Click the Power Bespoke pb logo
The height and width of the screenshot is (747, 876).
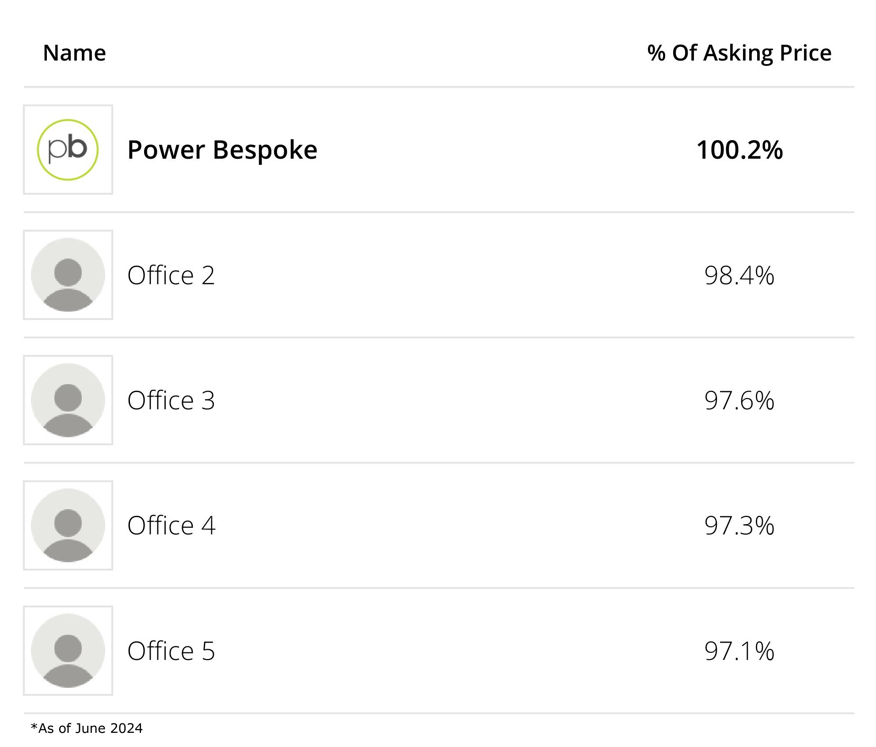tap(68, 149)
